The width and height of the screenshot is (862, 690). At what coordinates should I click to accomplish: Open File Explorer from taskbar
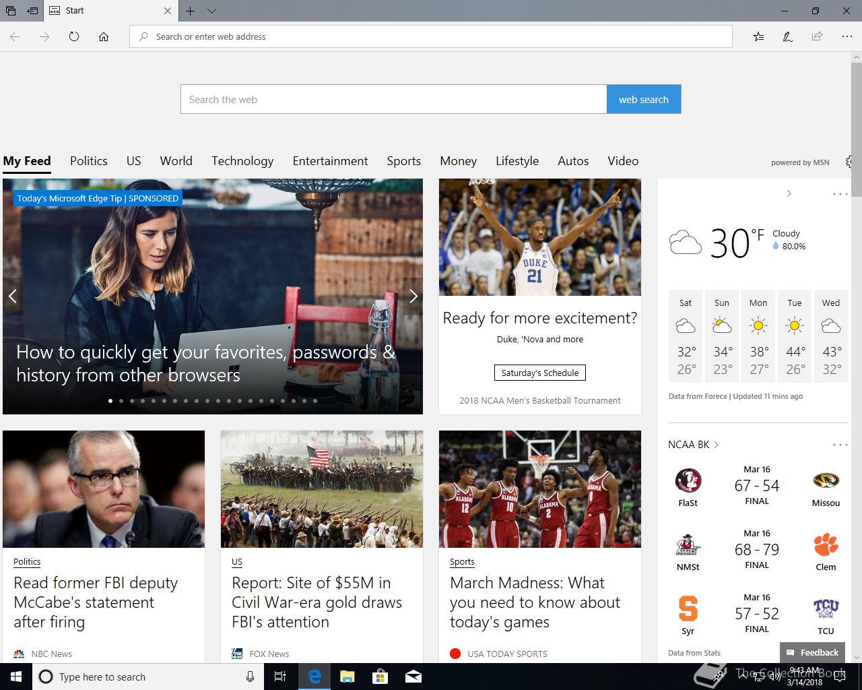pyautogui.click(x=347, y=677)
